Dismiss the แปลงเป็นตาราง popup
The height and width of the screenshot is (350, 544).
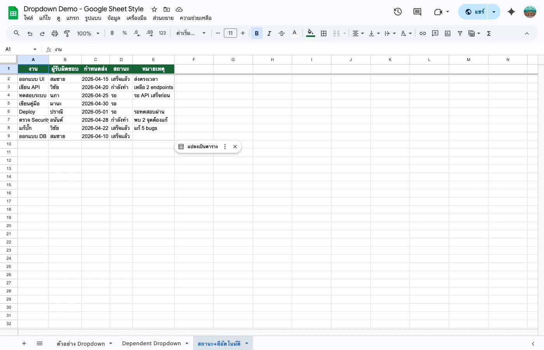[x=235, y=147]
